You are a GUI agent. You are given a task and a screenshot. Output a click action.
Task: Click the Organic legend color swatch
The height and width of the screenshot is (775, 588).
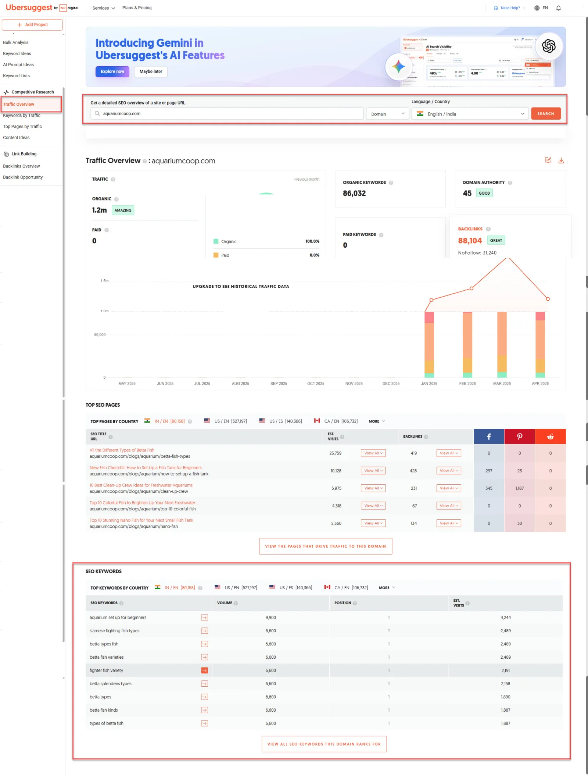[x=216, y=241]
